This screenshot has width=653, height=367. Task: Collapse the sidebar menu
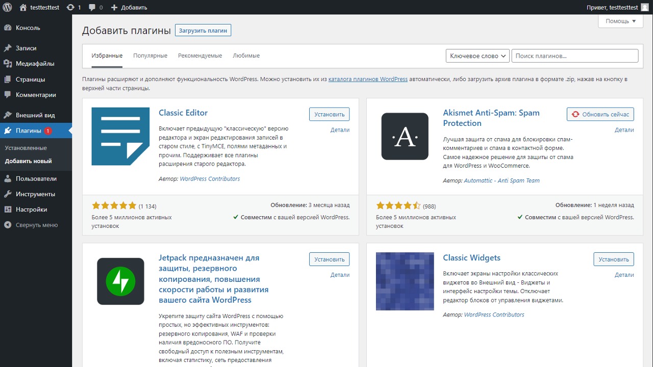[36, 225]
